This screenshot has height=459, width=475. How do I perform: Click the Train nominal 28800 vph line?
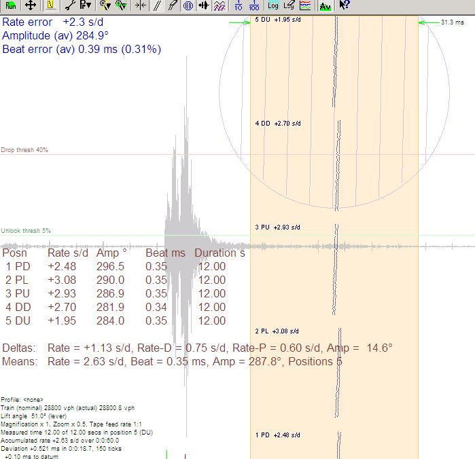click(67, 408)
